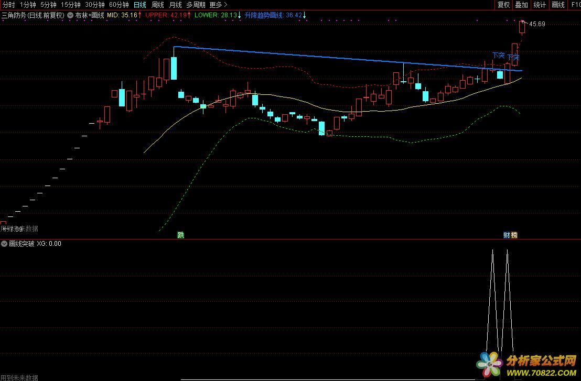This screenshot has width=581, height=381.
Task: Click the 财 finance marker icon
Action: (x=507, y=235)
